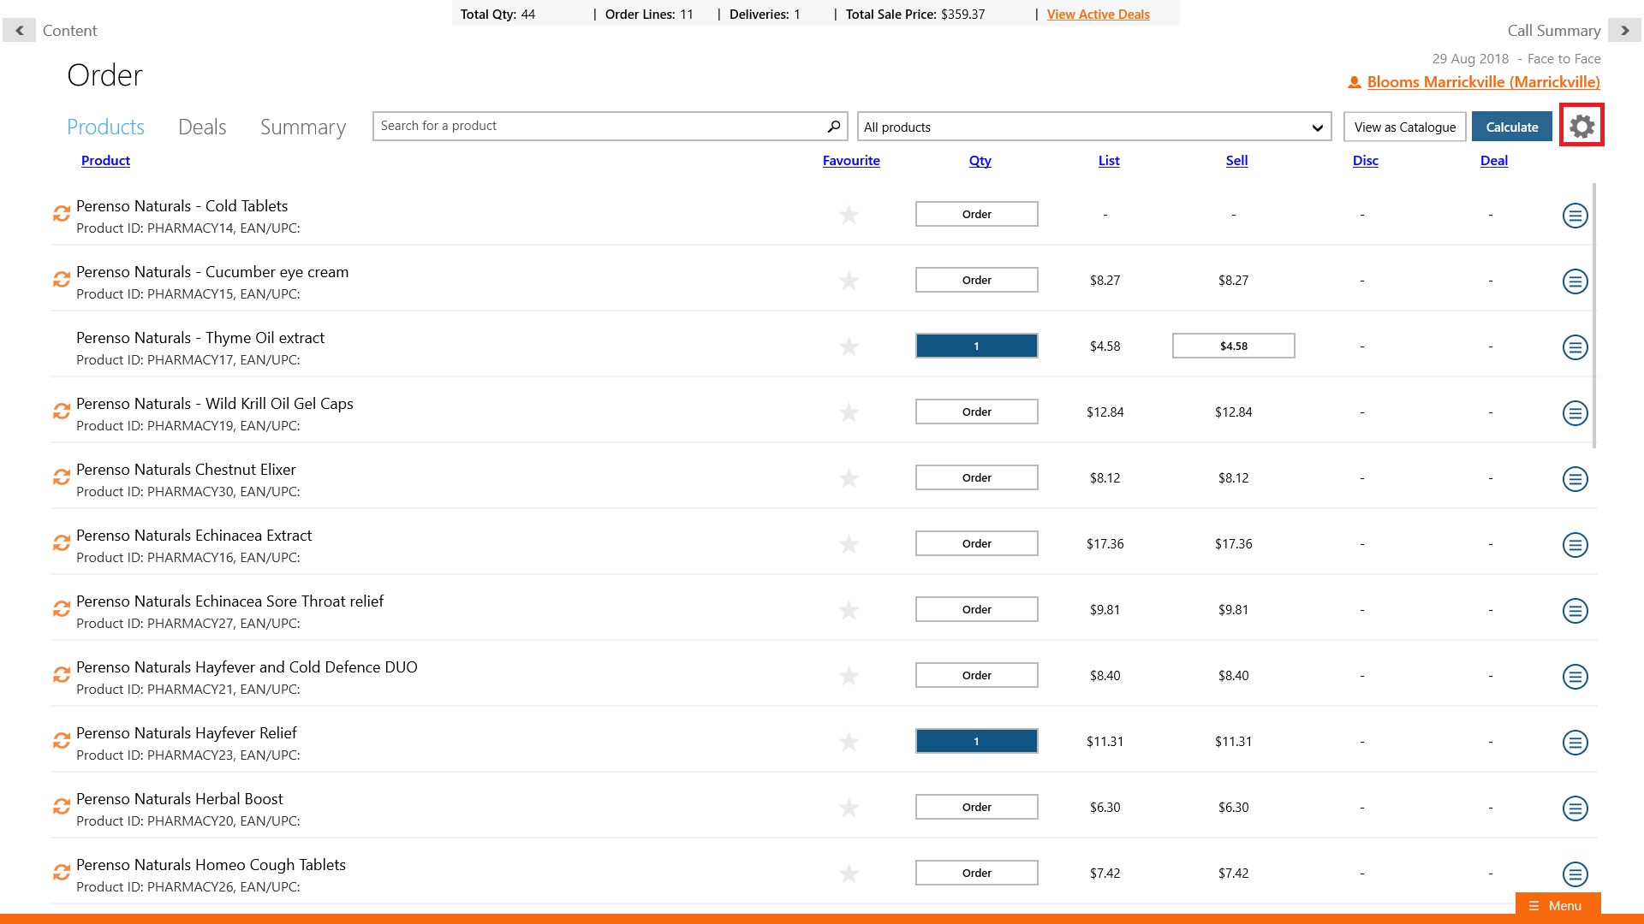Open the settings gear icon

1581,126
